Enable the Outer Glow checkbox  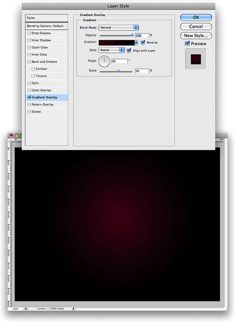pyautogui.click(x=29, y=48)
